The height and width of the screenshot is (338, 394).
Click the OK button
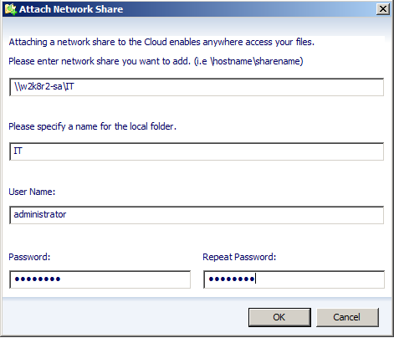[x=279, y=317]
